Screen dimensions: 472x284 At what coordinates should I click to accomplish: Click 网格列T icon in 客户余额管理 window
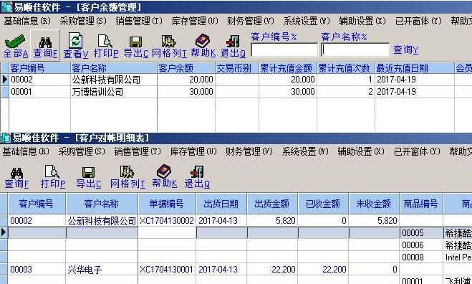168,42
